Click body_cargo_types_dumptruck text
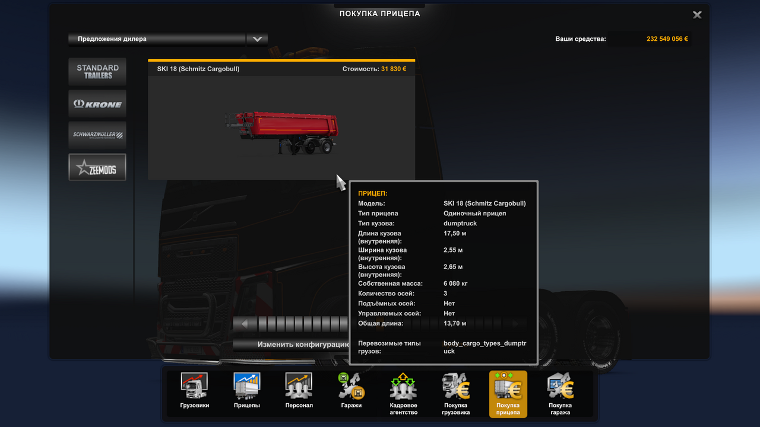 485,347
